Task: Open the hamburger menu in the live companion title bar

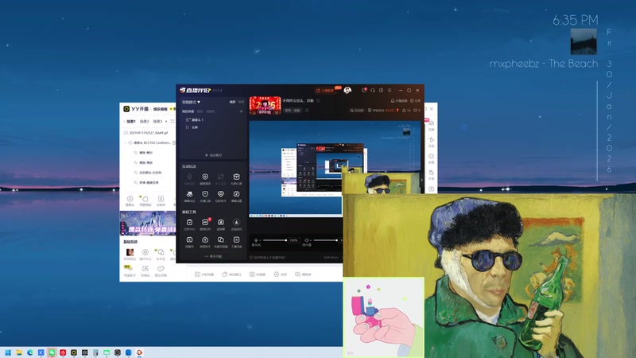Action: click(x=390, y=90)
